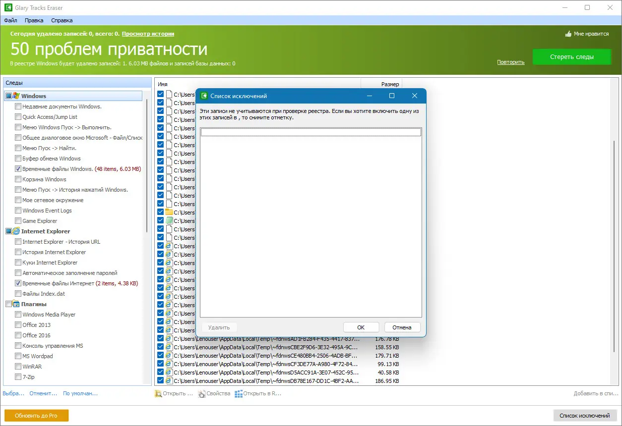Click the Windows logo icon in the tracks tree
The height and width of the screenshot is (426, 622).
16,96
